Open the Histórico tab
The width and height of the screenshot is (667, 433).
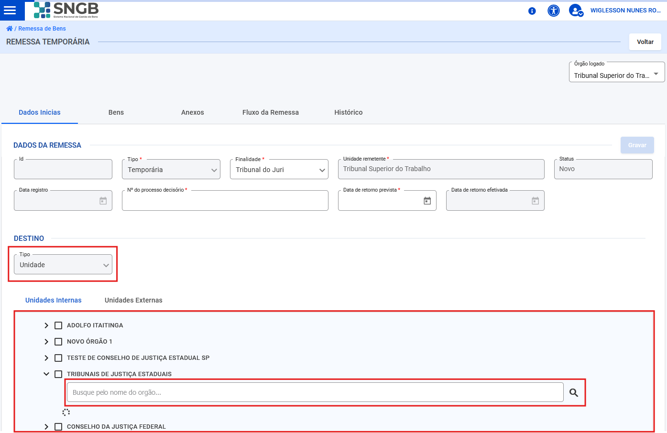349,112
